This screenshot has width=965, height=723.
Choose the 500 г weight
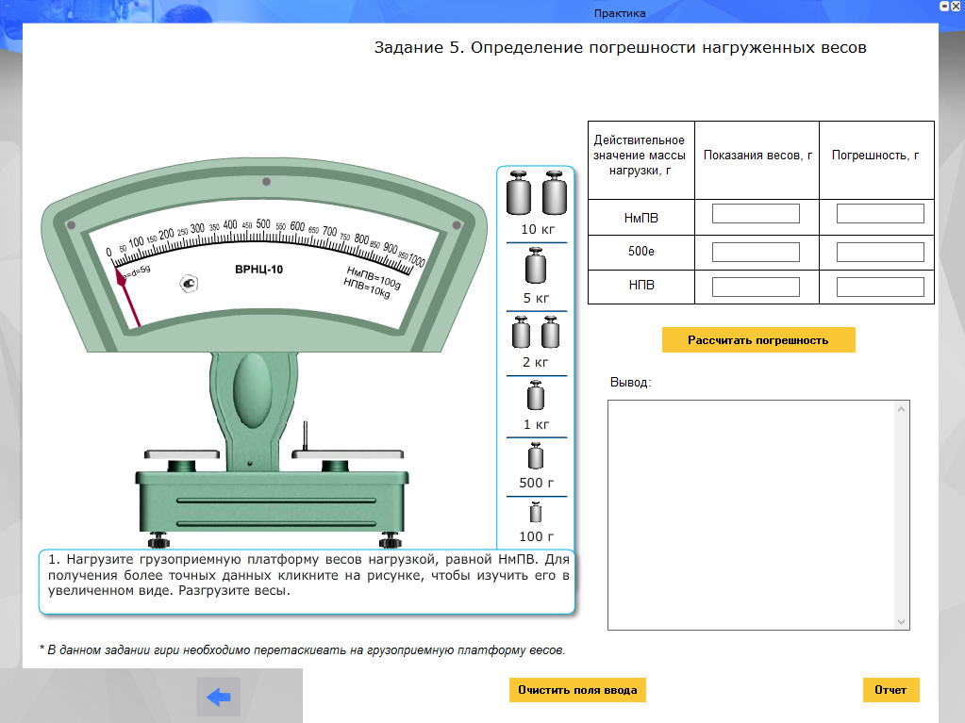[536, 456]
